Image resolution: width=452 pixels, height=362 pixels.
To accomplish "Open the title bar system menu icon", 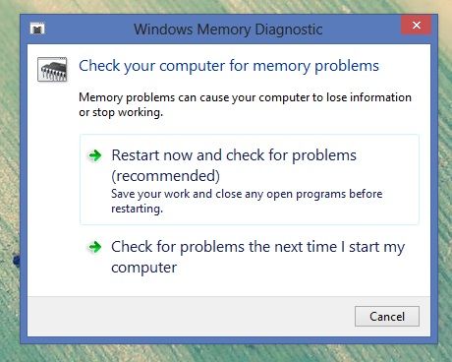I will [37, 29].
